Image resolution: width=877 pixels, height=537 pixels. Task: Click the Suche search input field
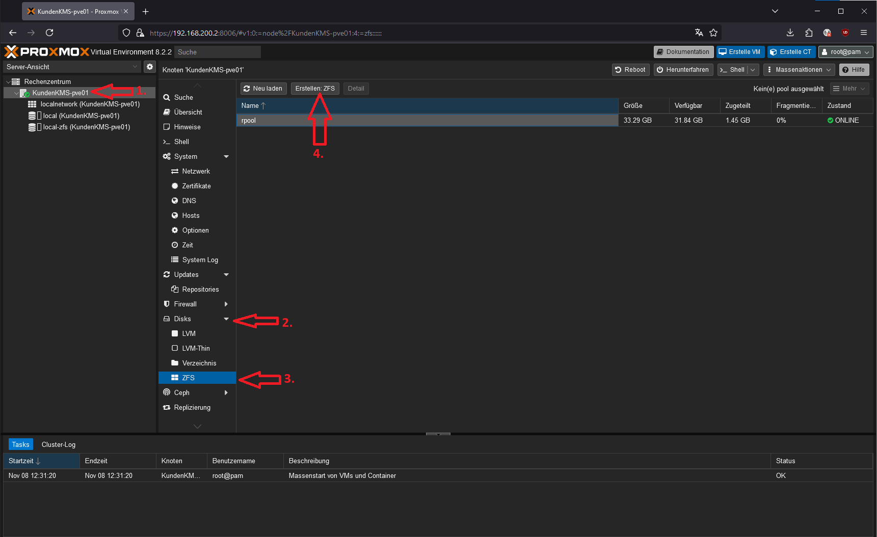[218, 52]
